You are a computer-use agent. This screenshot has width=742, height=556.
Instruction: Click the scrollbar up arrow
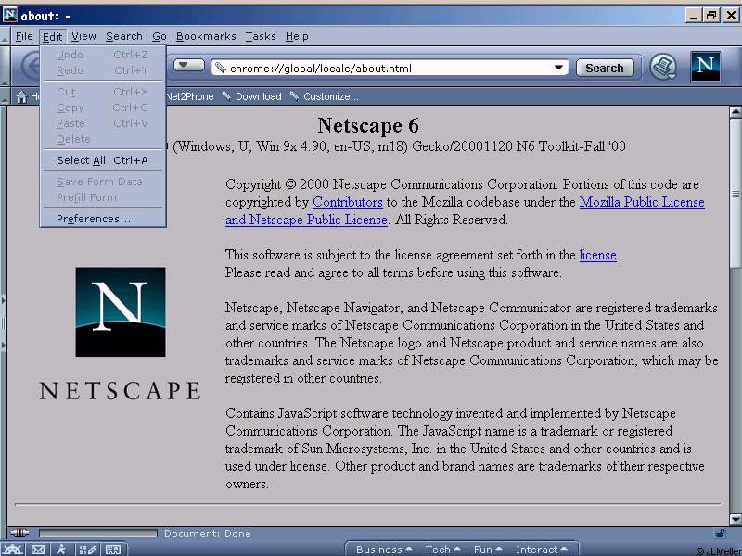pos(736,112)
